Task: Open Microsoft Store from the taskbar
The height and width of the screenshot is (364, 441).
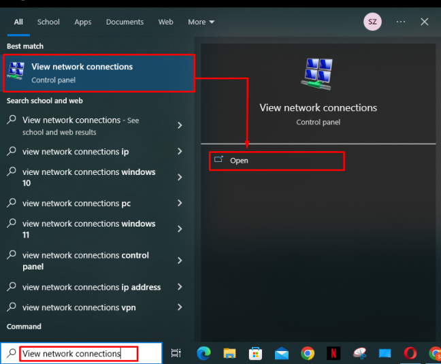Action: [x=255, y=354]
